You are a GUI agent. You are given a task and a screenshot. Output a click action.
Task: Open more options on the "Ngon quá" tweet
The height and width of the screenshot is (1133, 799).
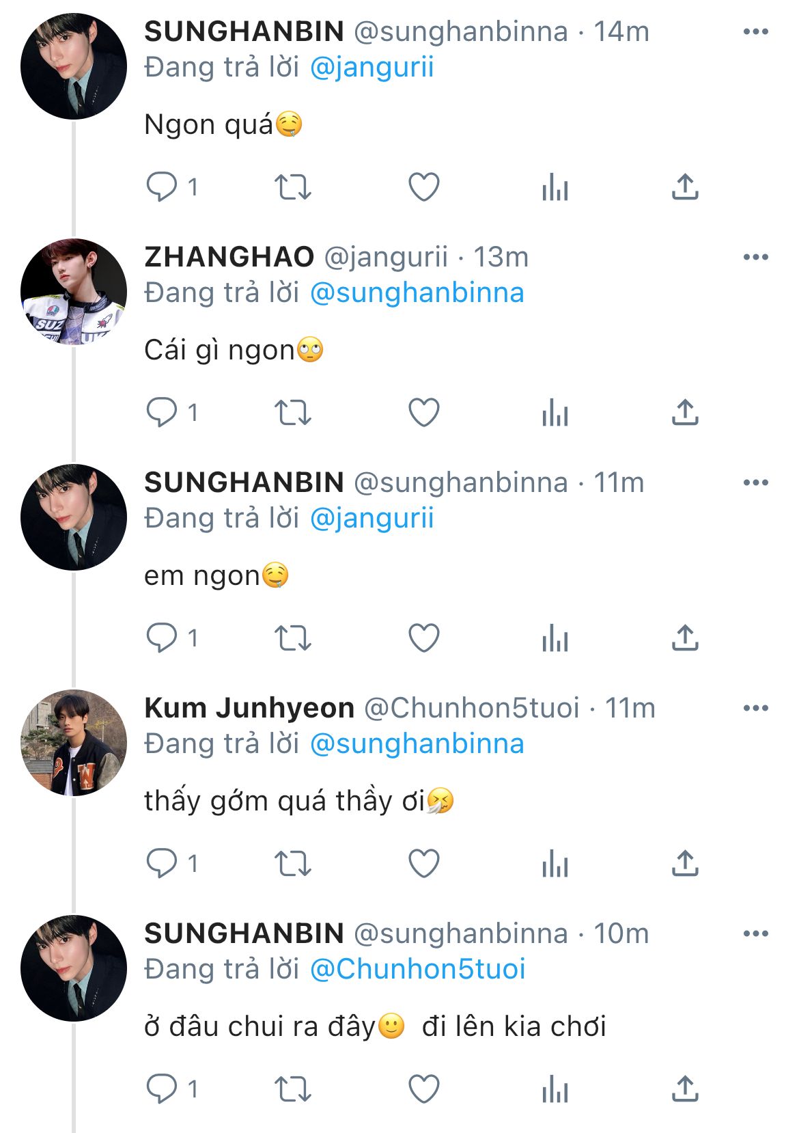755,31
